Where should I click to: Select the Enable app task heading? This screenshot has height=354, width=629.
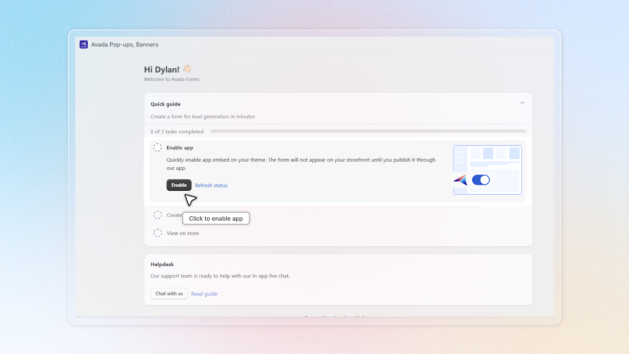pos(180,148)
